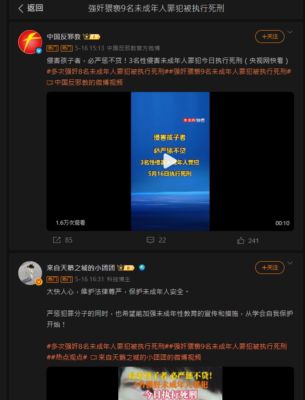305x400 pixels.
Task: Click the 中国反邪教 username
Action: [x=64, y=37]
